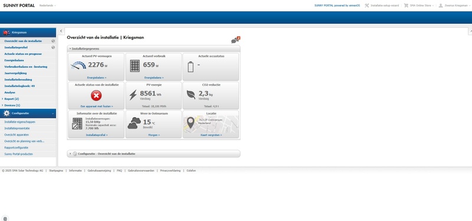Click Energiebalans link under Actueel PV-vermogen

pos(97,78)
